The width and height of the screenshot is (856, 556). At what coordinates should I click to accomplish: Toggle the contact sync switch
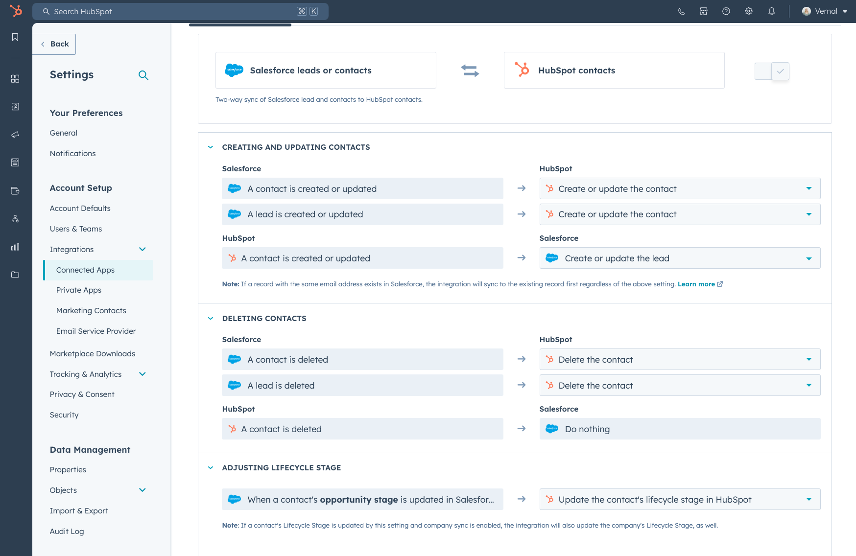point(772,71)
